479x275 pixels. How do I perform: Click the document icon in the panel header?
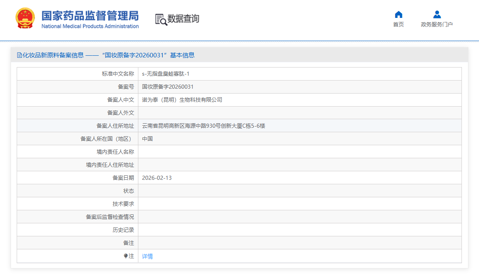click(19, 55)
